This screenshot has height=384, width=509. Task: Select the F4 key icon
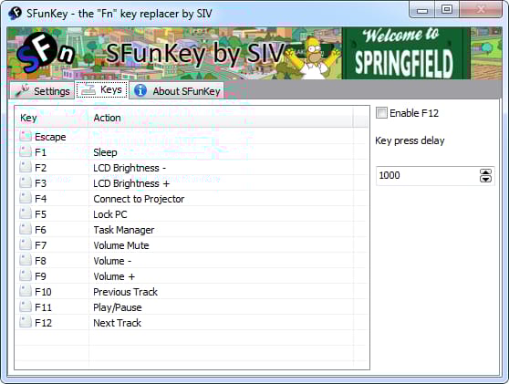pyautogui.click(x=26, y=198)
